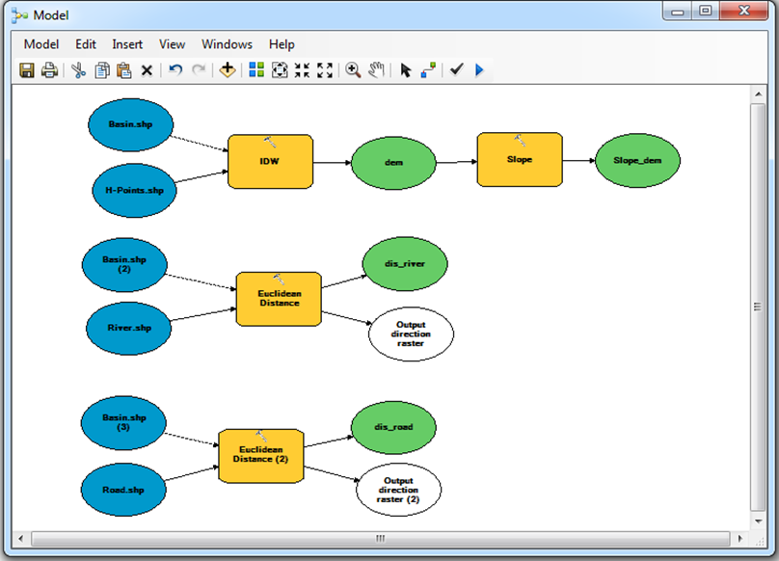The width and height of the screenshot is (779, 561).
Task: Cut selected element with scissors icon
Action: [x=78, y=70]
